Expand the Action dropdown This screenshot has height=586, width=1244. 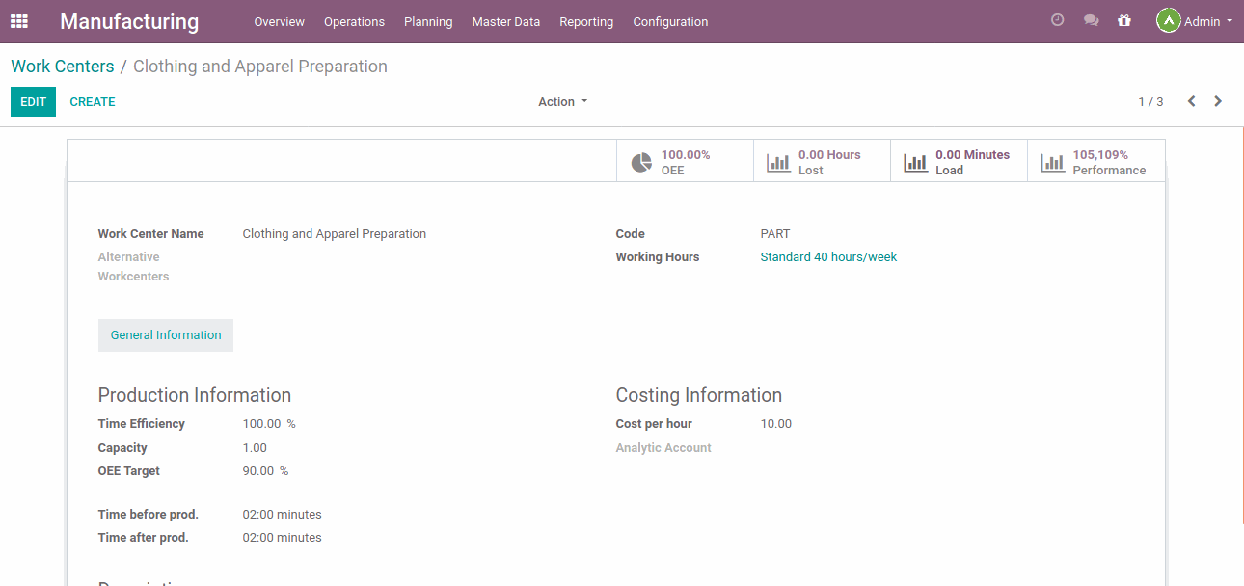point(562,102)
